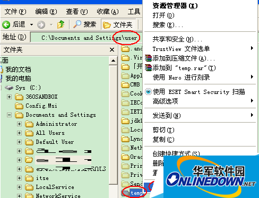Click the LocalService folder icon
The height and width of the screenshot is (198, 259).
(x=29, y=187)
